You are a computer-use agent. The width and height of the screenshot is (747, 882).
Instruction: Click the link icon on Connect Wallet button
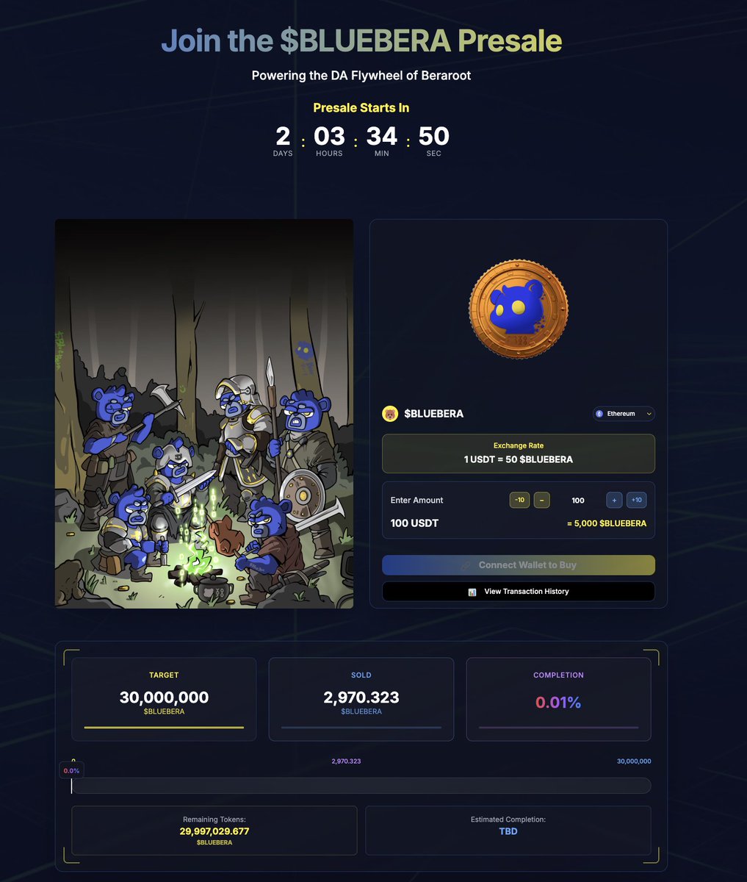[x=466, y=565]
